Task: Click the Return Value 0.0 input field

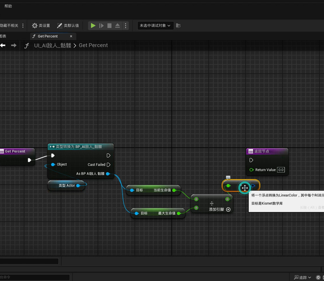Action: pyautogui.click(x=281, y=170)
